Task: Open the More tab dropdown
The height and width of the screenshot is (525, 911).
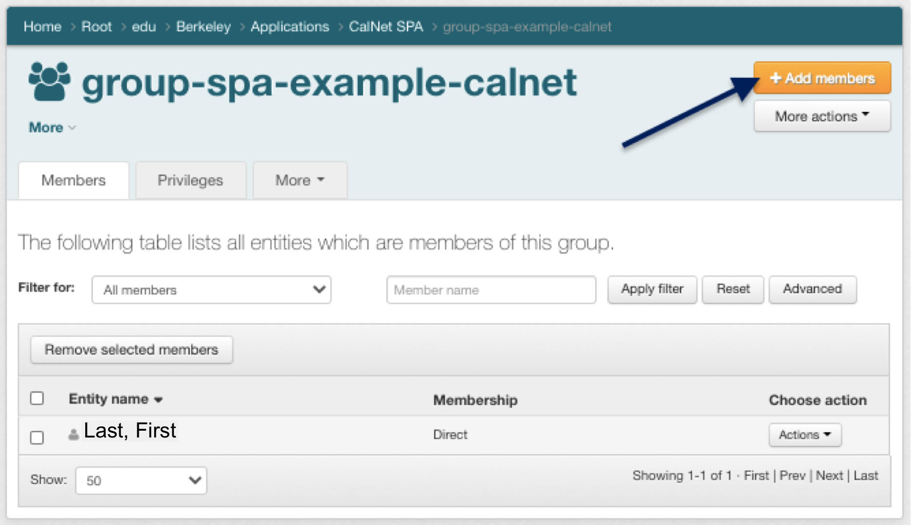Action: tap(299, 180)
